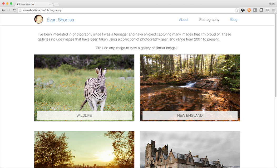Click the page vertical scrollbar thumb
277x168 pixels.
point(276,55)
